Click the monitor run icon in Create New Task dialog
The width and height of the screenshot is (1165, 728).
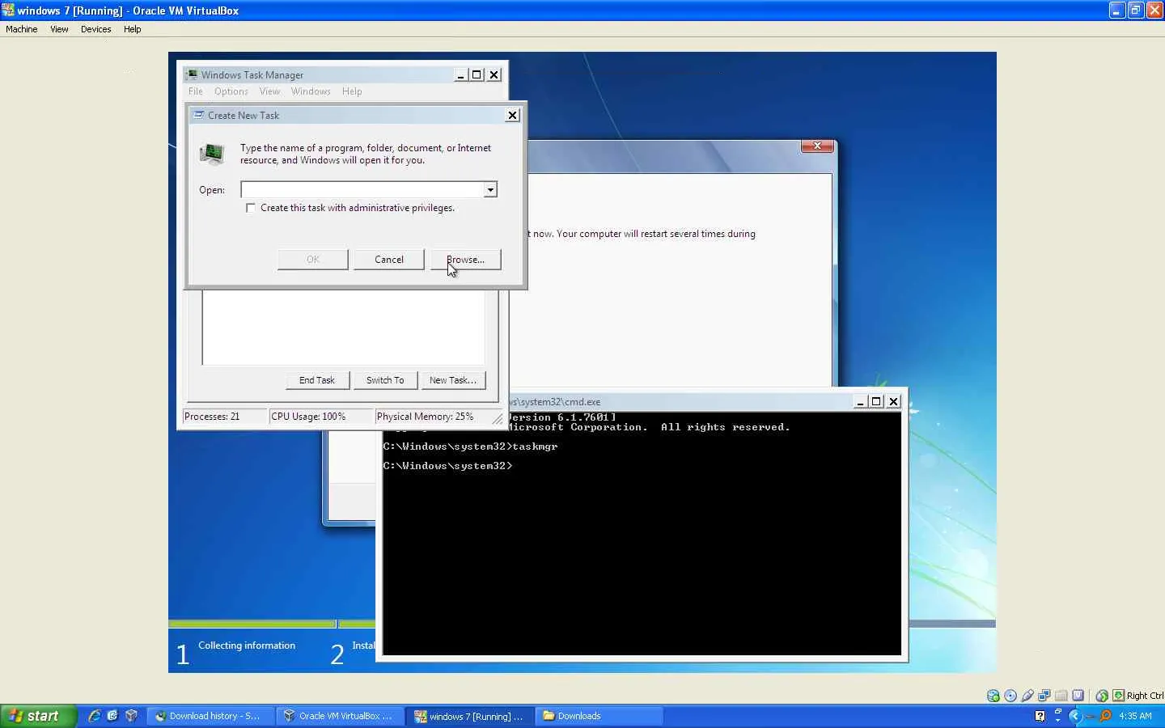coord(212,154)
